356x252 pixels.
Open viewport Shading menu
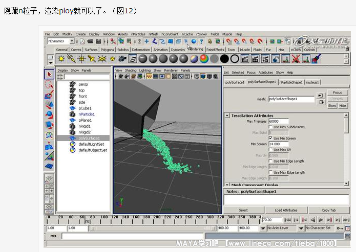(131, 71)
